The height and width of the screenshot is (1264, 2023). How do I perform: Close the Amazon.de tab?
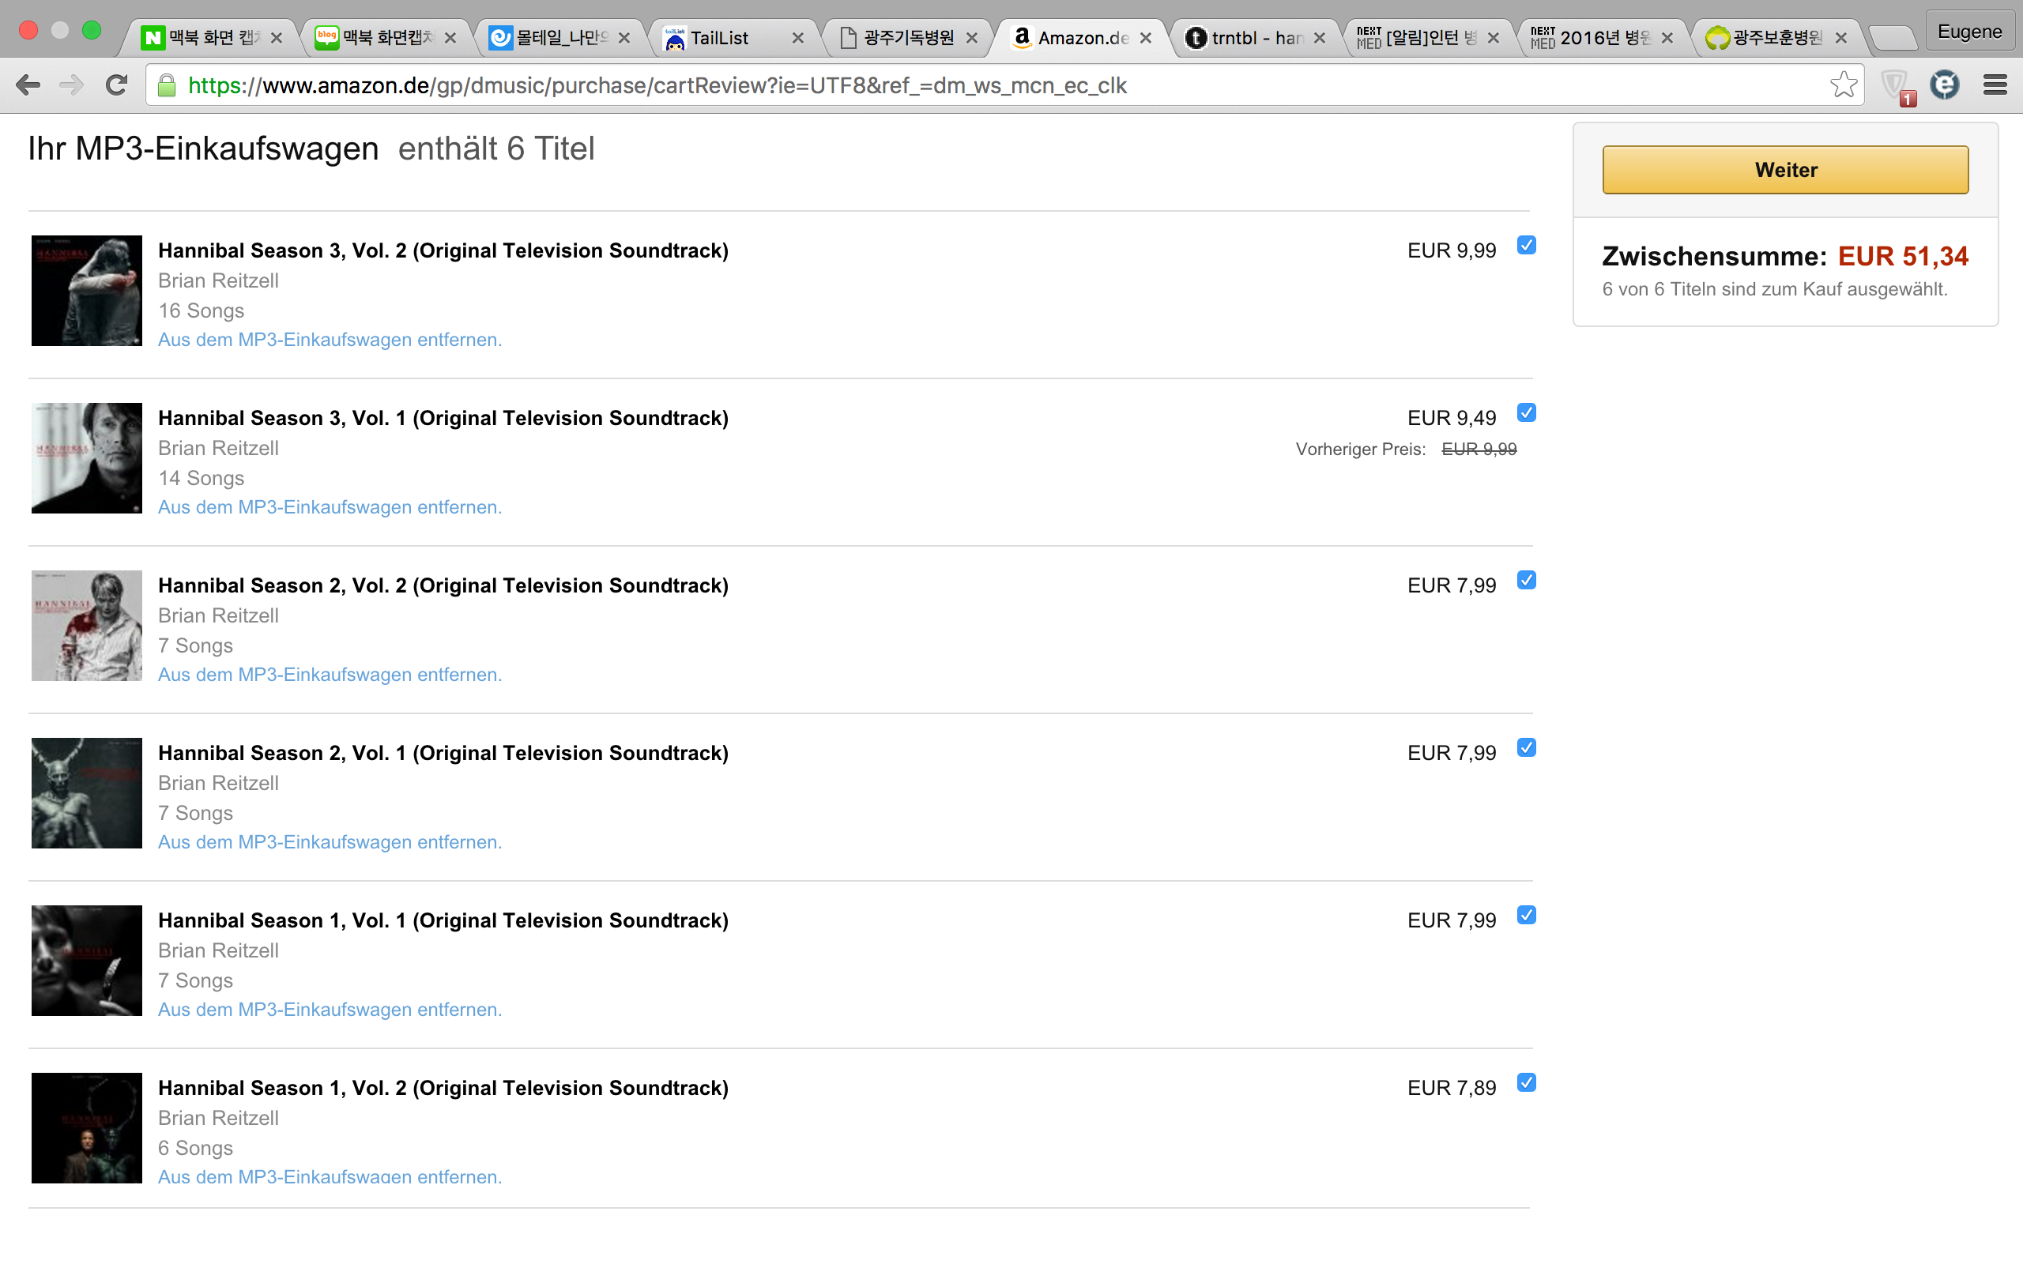1146,38
